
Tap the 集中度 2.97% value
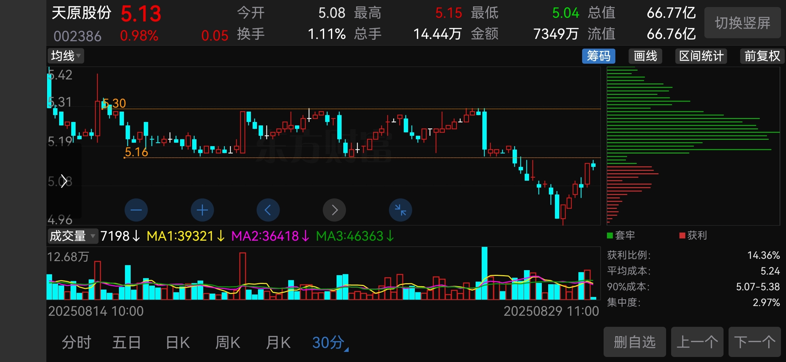click(766, 302)
